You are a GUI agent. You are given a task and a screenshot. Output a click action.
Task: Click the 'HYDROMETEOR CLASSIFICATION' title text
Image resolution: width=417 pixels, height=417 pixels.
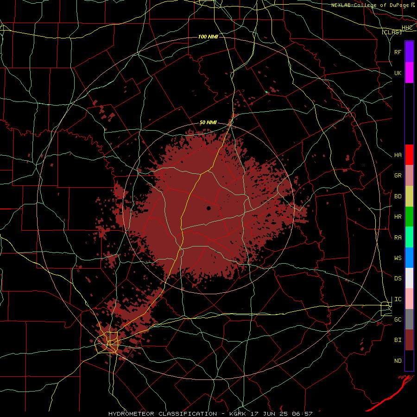163,414
